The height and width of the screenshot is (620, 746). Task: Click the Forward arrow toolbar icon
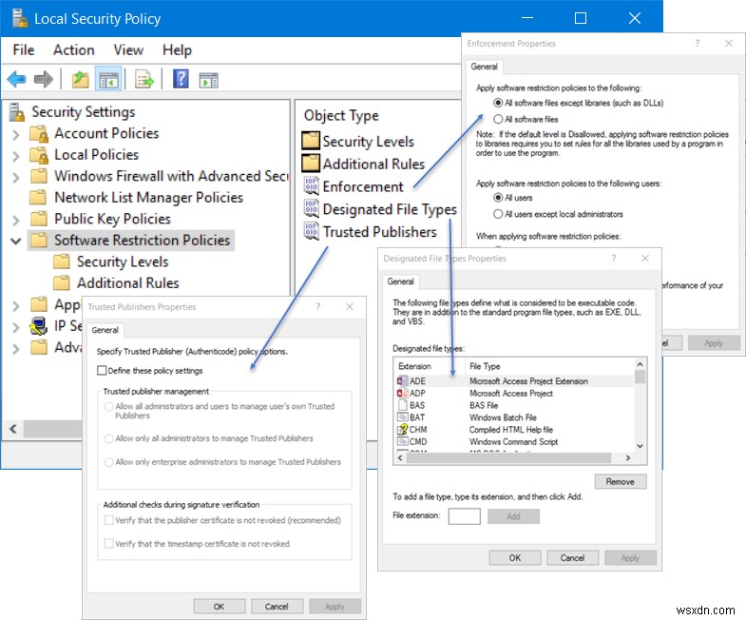tap(44, 80)
